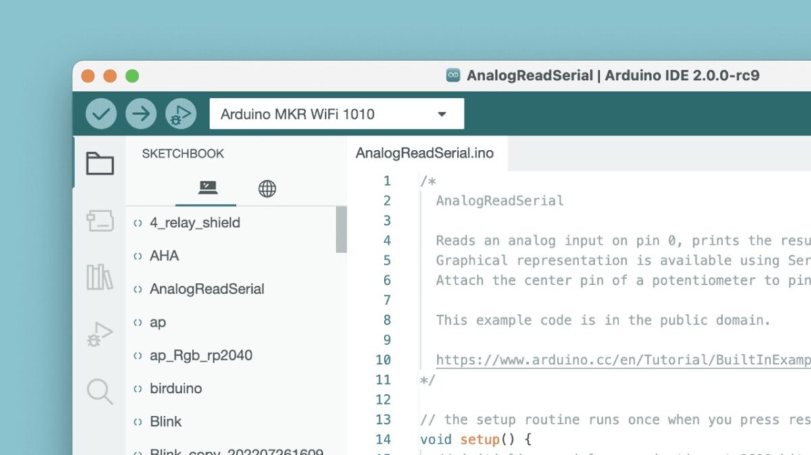
Task: Open the Debug sidebar panel
Action: (99, 333)
